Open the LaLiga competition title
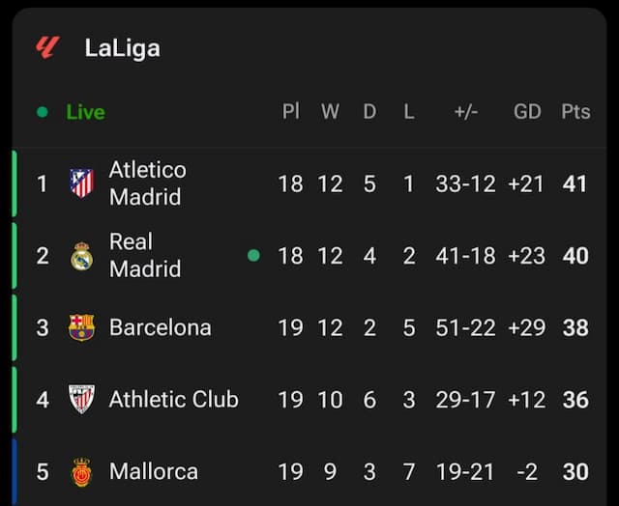 123,48
